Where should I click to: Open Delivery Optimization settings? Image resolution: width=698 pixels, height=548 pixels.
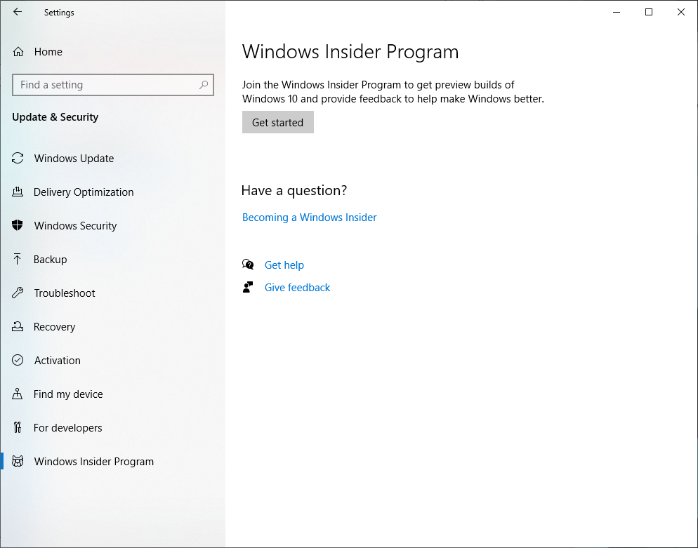click(x=84, y=192)
